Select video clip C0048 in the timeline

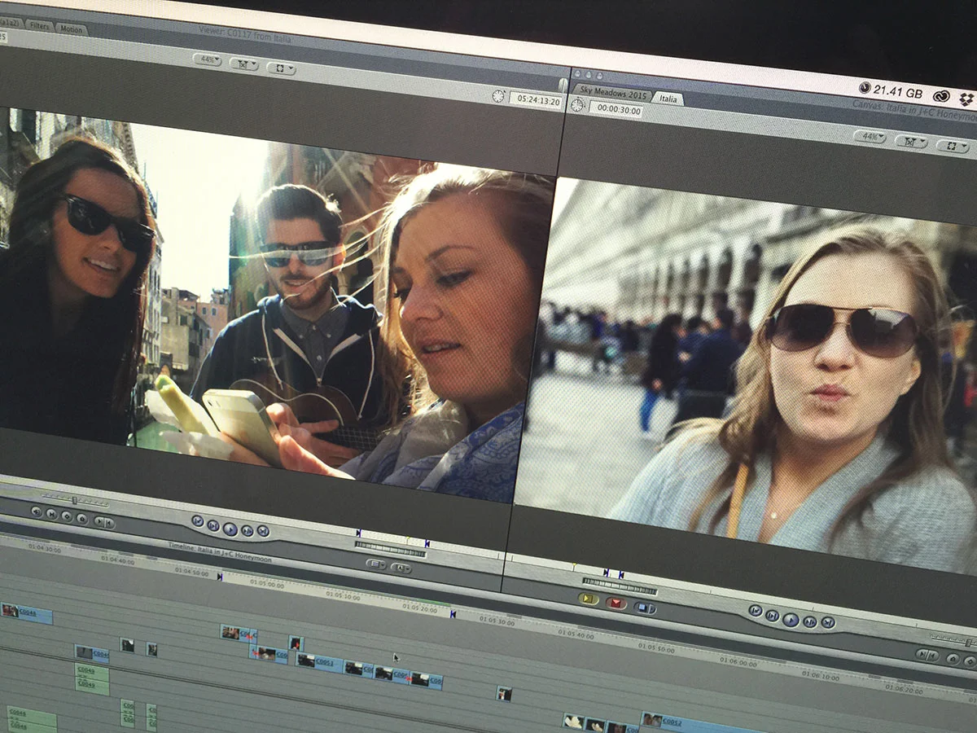point(27,613)
